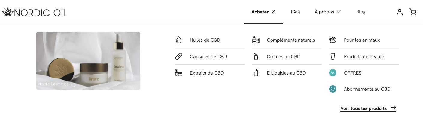This screenshot has height=118, width=423.
Task: Click the subscription refresh icon
Action: coord(333,89)
